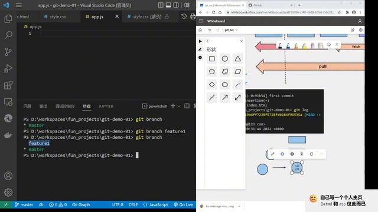Change CRLF line ending in the status bar

[133, 204]
